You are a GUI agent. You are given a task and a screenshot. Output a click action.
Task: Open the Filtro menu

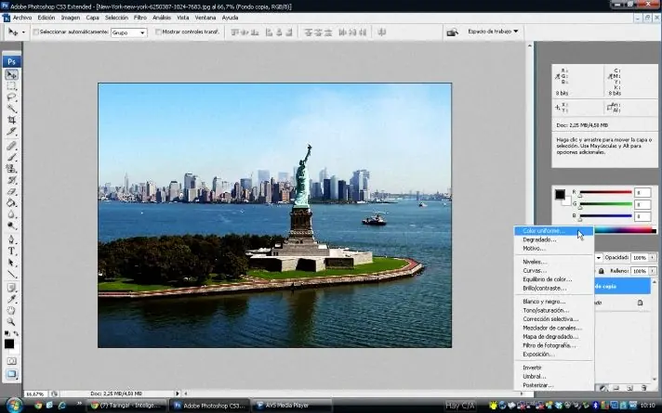139,17
